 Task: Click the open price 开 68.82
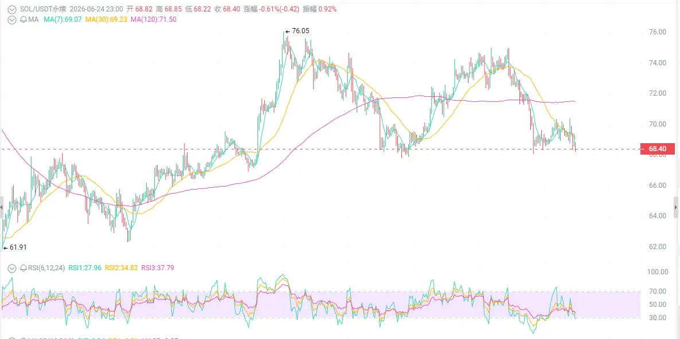(140, 9)
